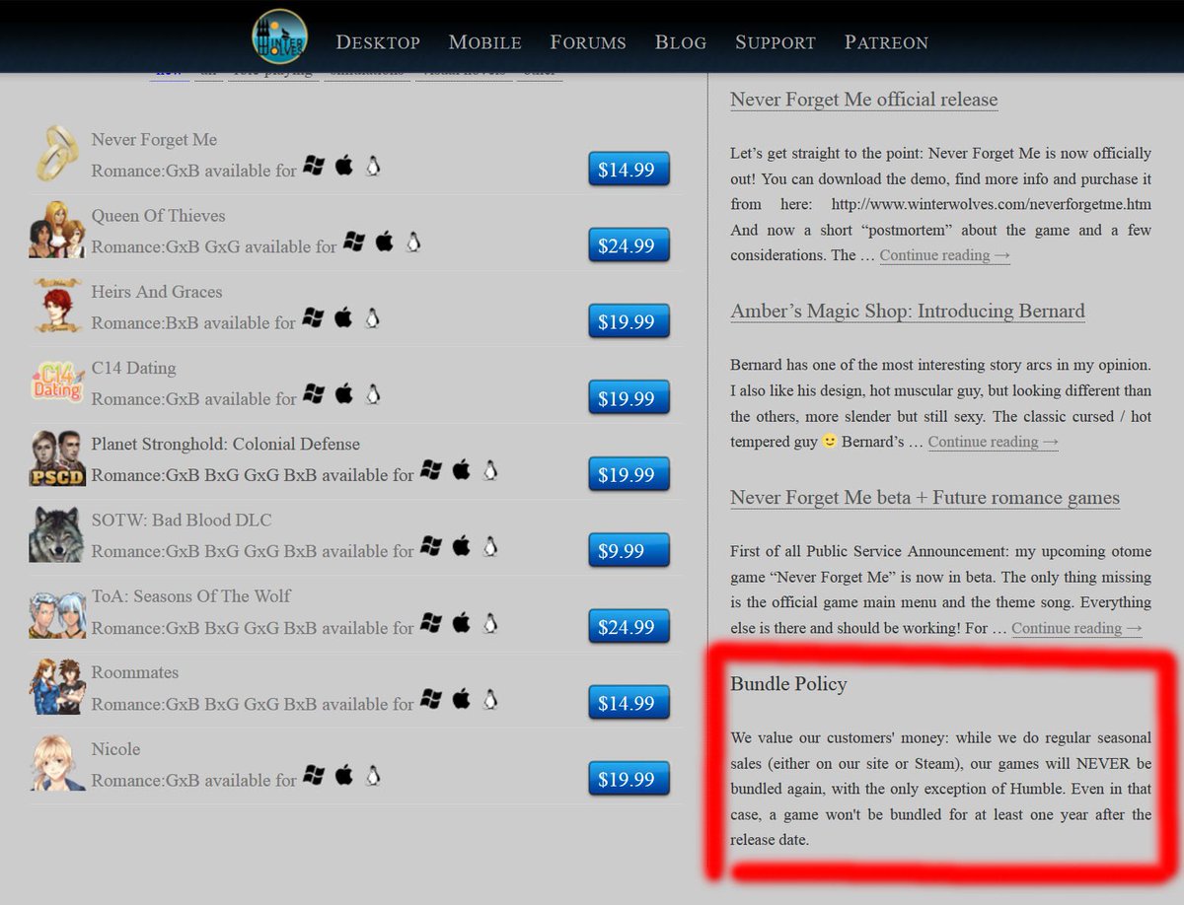Image resolution: width=1184 pixels, height=905 pixels.
Task: Open the Blog navigation item
Action: point(681,42)
